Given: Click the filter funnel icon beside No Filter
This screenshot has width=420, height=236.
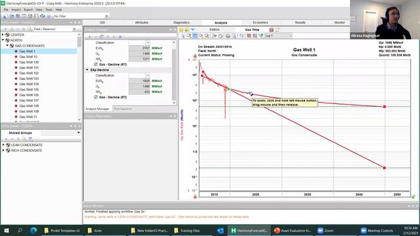Looking at the screenshot, I should tap(49, 16).
